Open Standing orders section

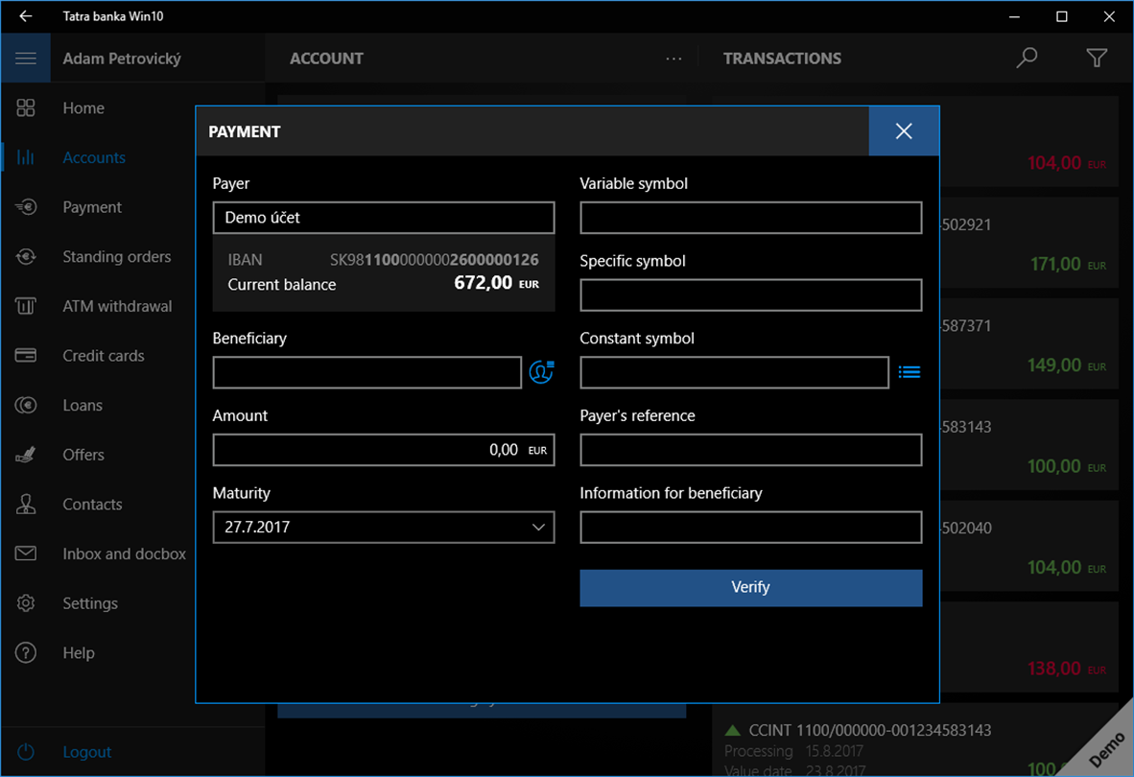[116, 256]
